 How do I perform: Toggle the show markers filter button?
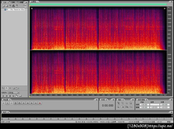pyautogui.click(x=17, y=96)
